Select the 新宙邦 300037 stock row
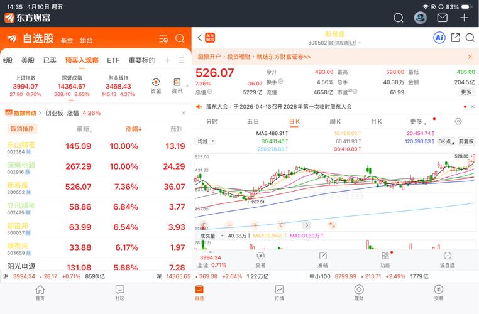 pos(96,227)
